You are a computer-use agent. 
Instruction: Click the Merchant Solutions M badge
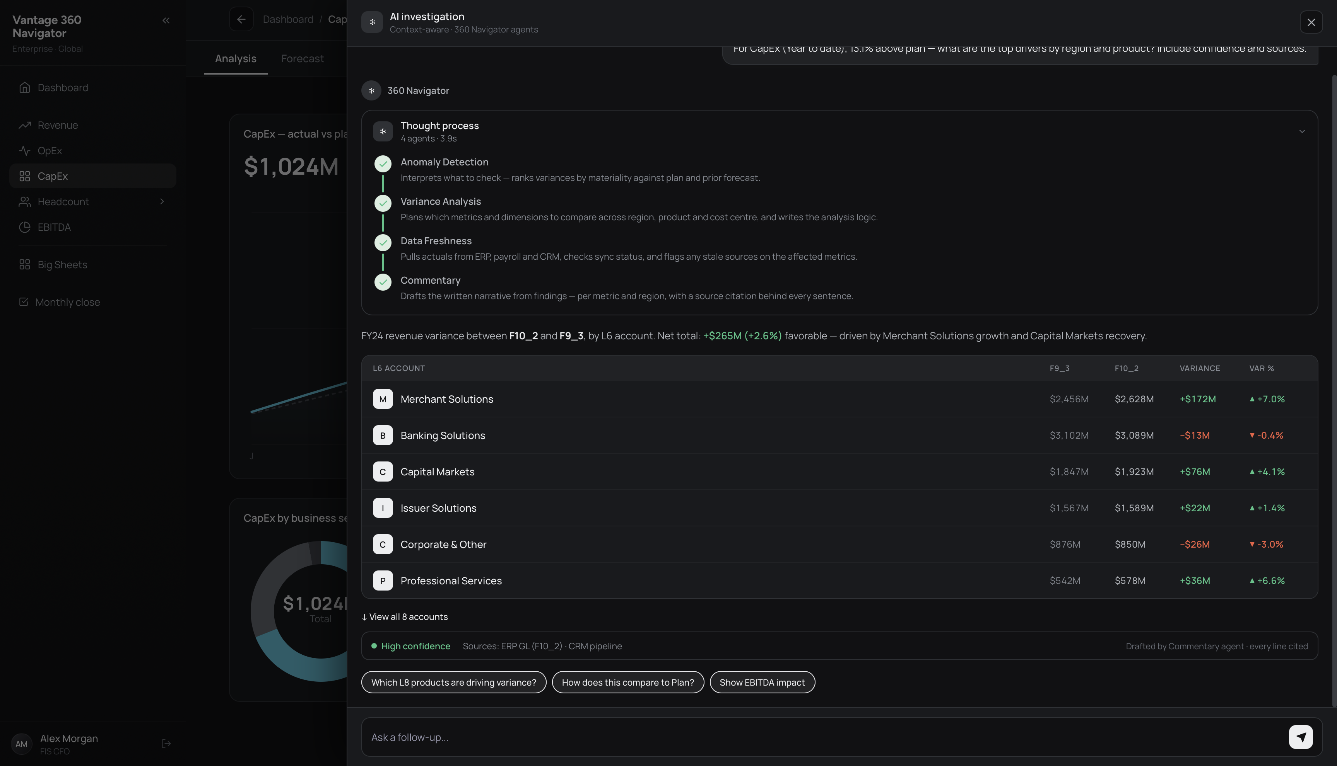pos(383,399)
